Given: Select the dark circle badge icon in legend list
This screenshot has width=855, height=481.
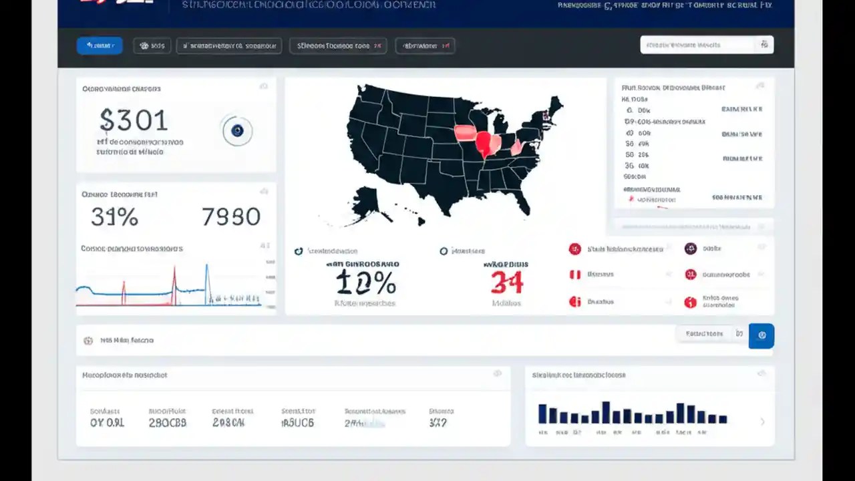Looking at the screenshot, I should [690, 249].
